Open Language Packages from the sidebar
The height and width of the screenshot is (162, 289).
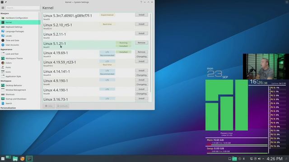pos(19,31)
